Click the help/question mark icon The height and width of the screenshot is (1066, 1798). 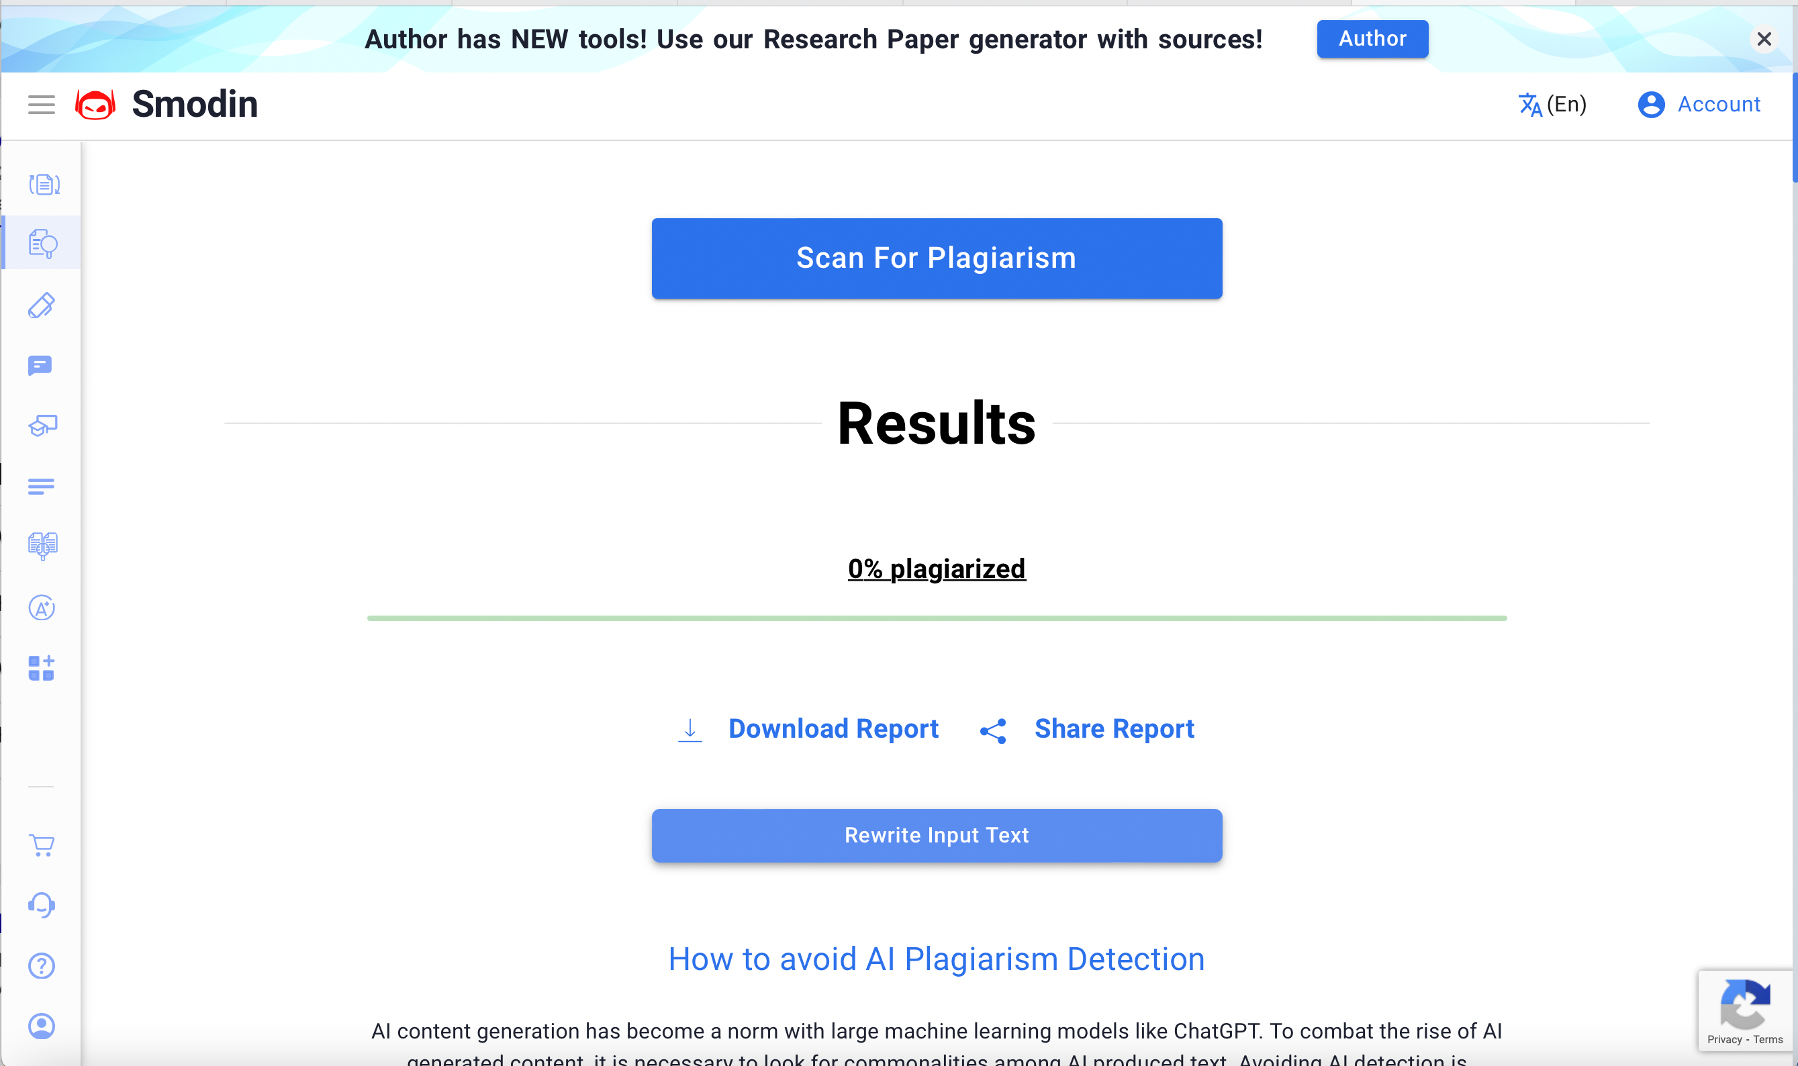coord(40,965)
